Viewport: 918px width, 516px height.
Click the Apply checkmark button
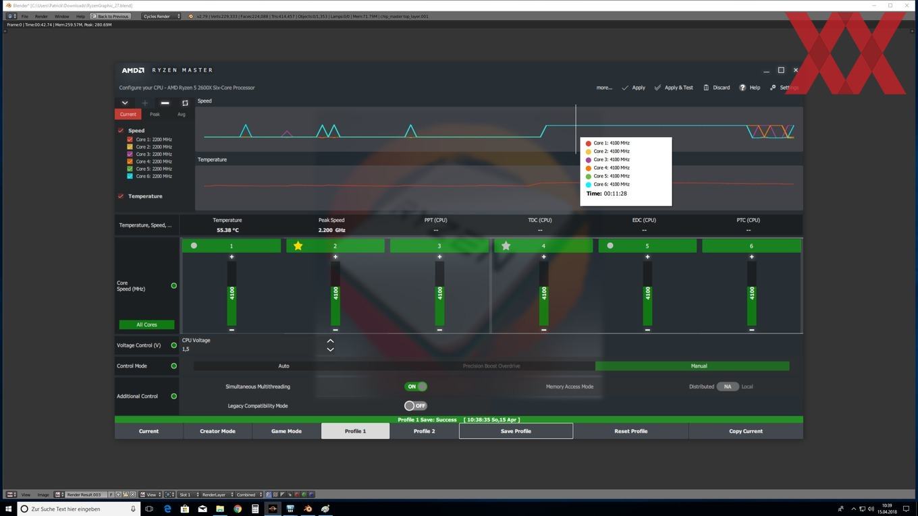[x=633, y=88]
